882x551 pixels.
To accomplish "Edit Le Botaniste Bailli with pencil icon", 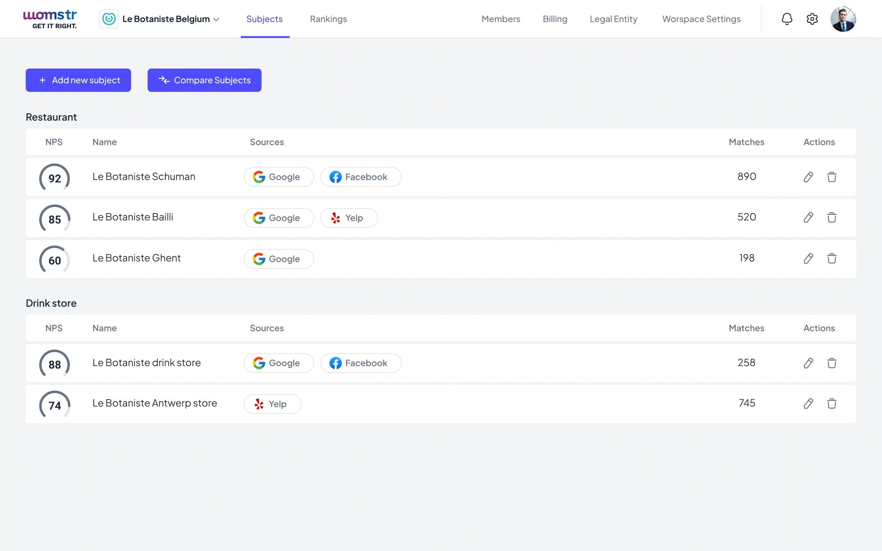I will pyautogui.click(x=808, y=217).
